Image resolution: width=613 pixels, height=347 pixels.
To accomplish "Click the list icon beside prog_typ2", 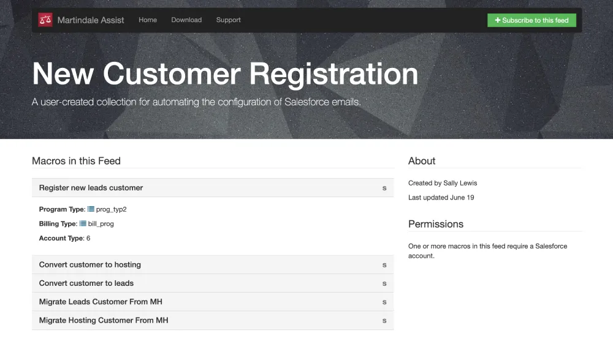I will tap(91, 209).
